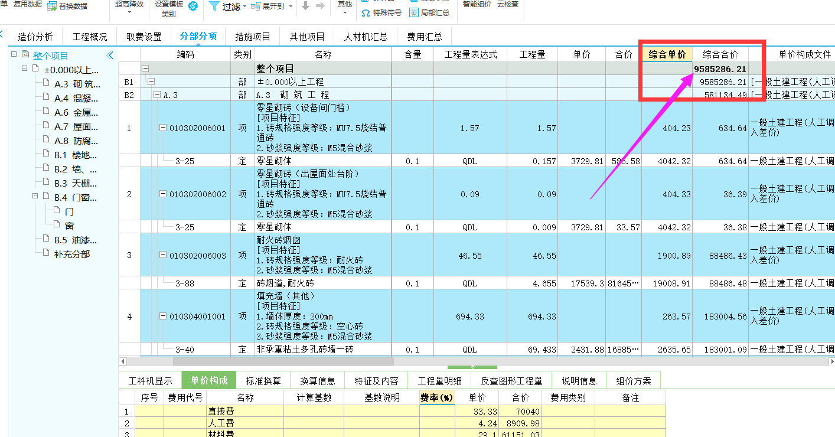
Task: Select A.6 金属 in the tree
Action: point(76,112)
